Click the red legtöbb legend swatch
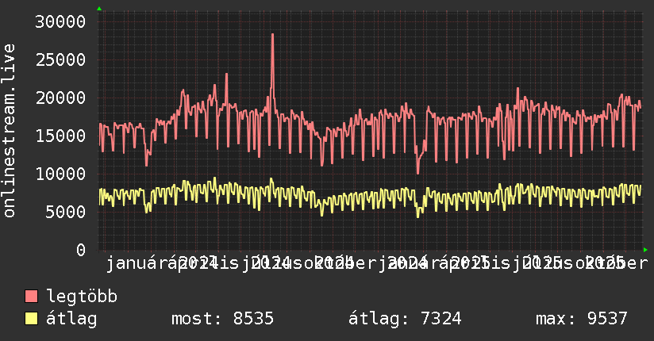654x341 pixels. (31, 297)
